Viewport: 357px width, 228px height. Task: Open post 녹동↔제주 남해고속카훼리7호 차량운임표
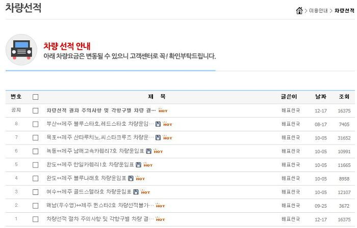point(95,151)
